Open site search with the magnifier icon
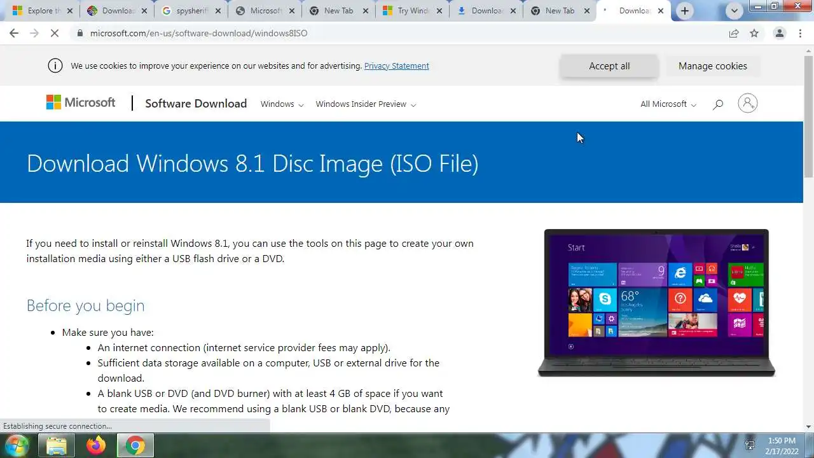Viewport: 814px width, 458px height. pos(718,104)
